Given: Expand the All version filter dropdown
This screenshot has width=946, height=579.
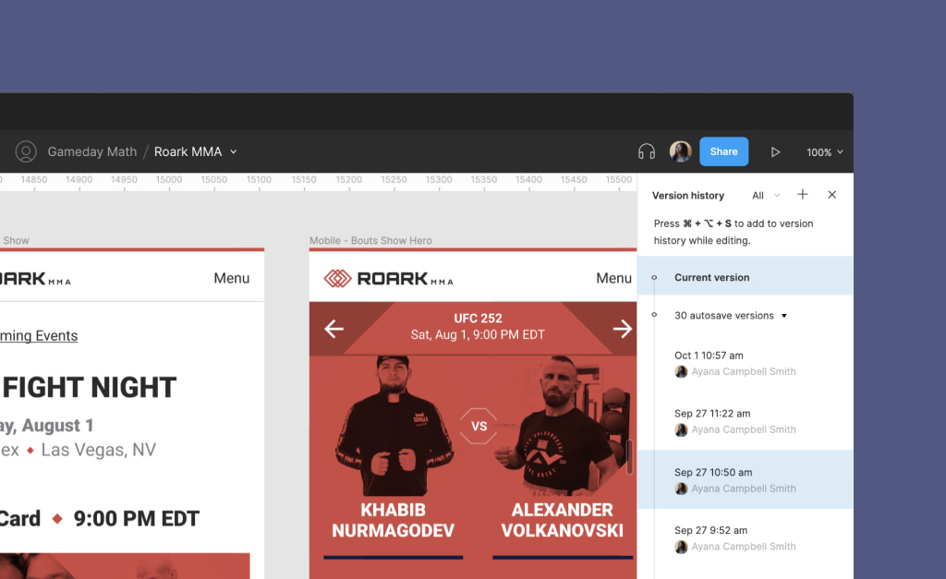Looking at the screenshot, I should [x=766, y=196].
